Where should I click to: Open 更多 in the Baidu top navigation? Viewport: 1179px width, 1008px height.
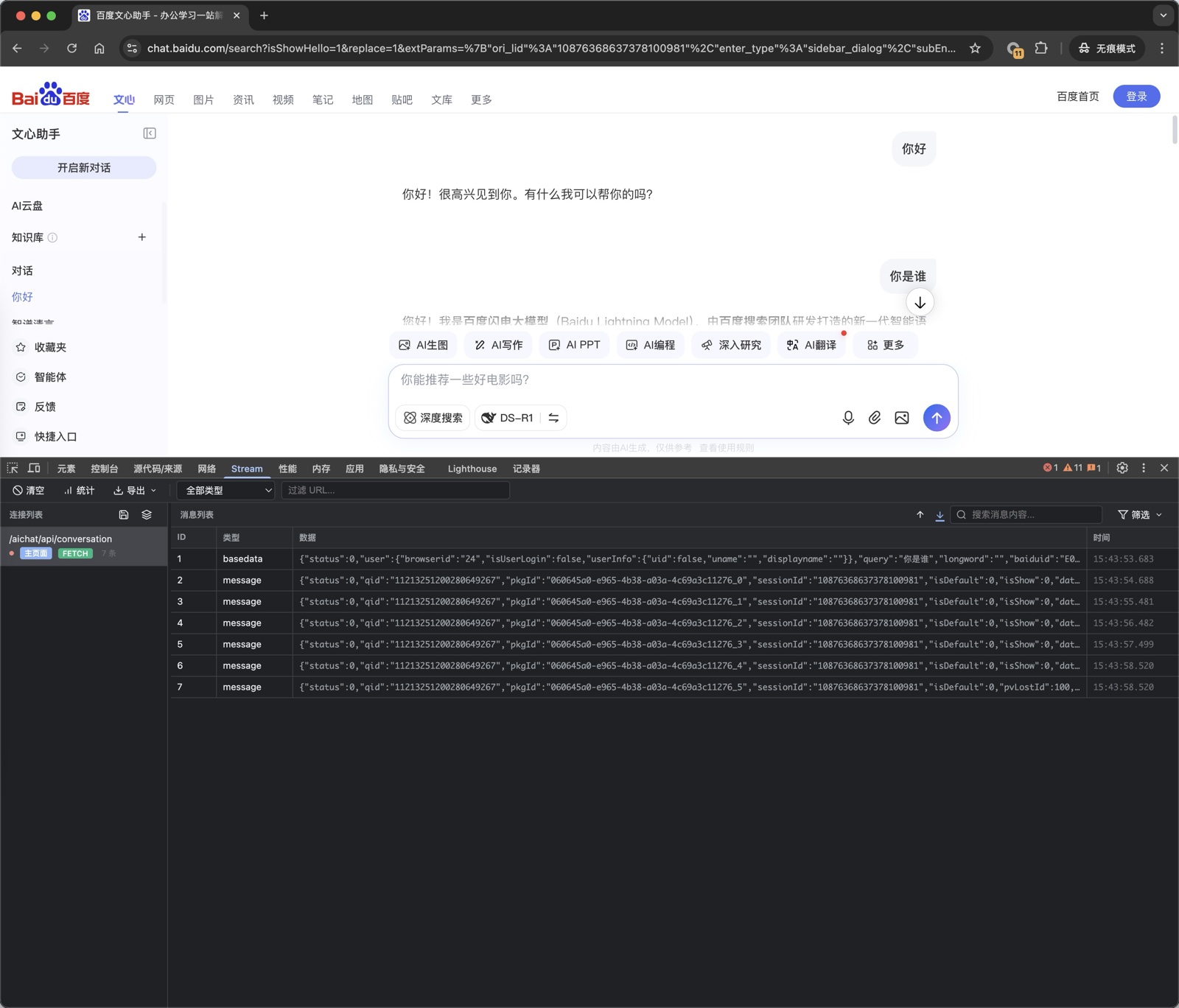point(481,99)
